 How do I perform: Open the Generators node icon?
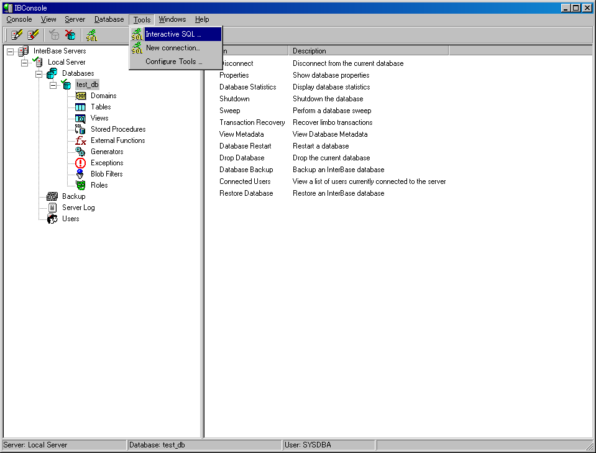click(x=80, y=152)
